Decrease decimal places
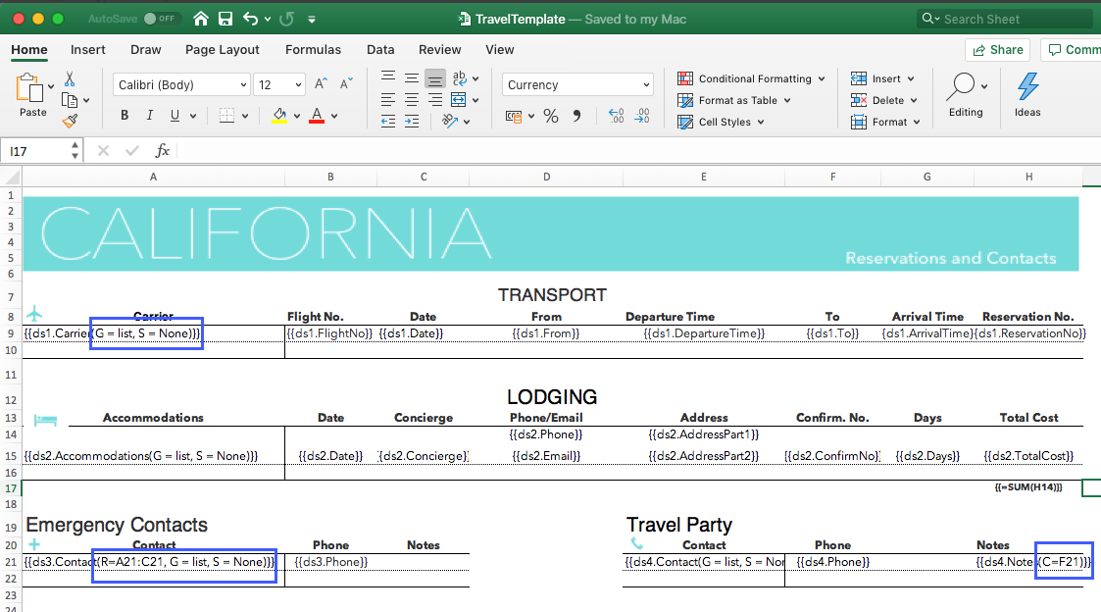Viewport: 1101px width, 612px height. [x=642, y=116]
